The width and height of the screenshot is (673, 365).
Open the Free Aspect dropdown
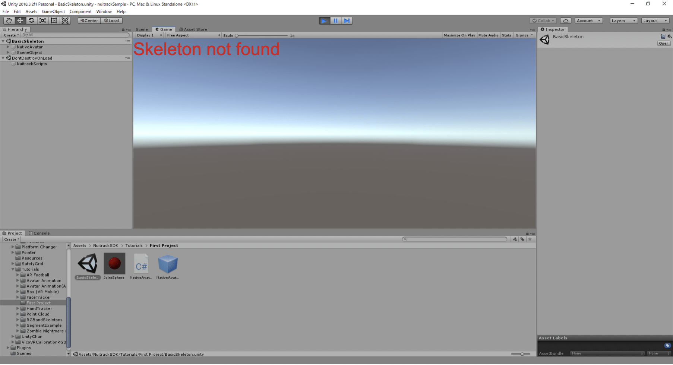tap(193, 35)
